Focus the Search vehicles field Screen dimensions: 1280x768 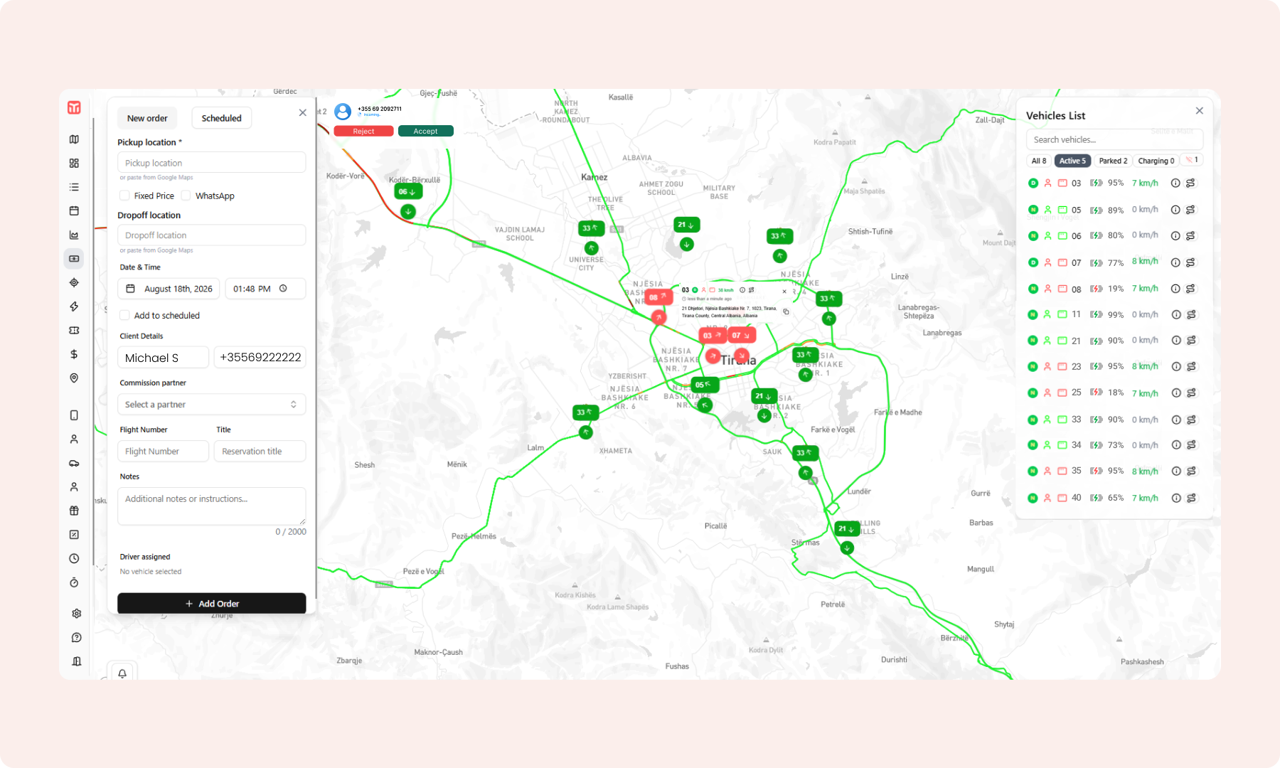1114,139
